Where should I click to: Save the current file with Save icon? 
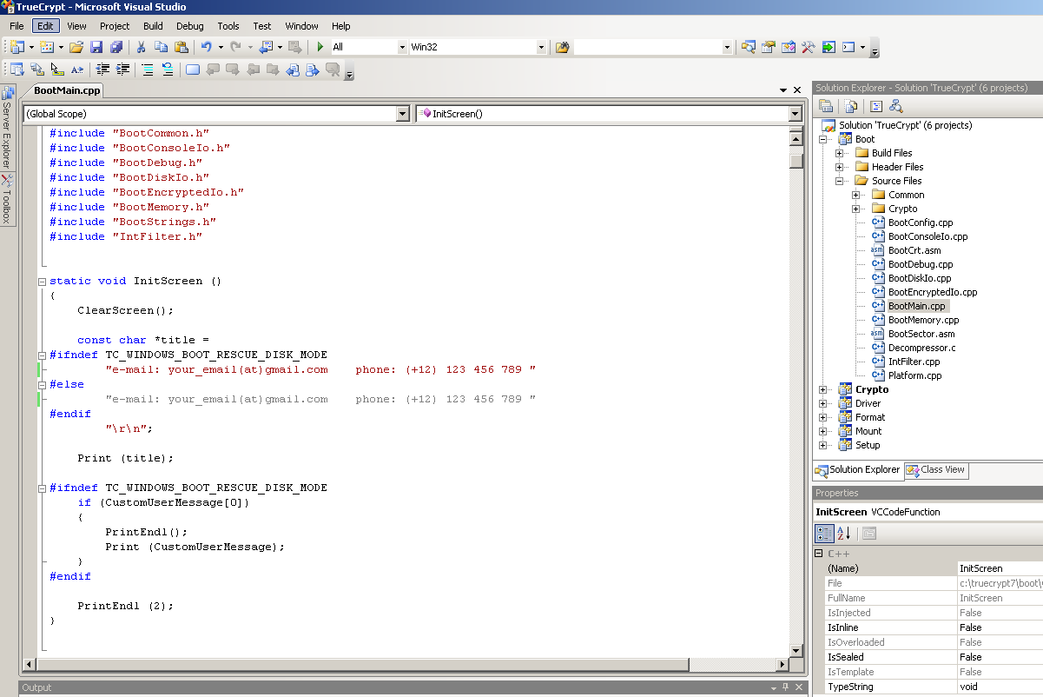point(96,47)
